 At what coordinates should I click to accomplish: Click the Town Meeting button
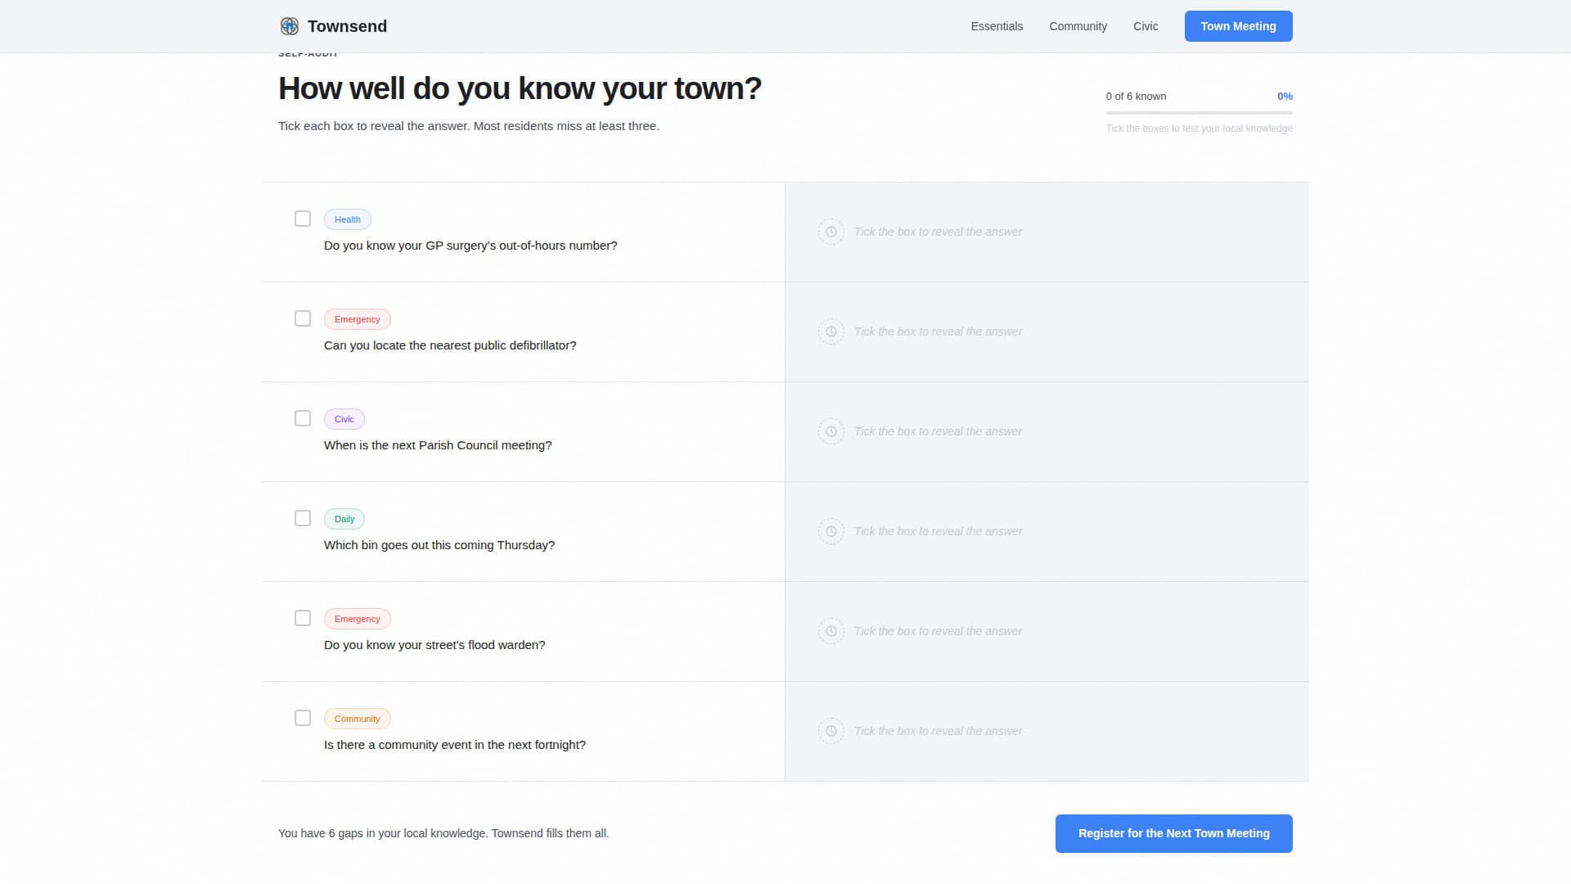(x=1238, y=26)
